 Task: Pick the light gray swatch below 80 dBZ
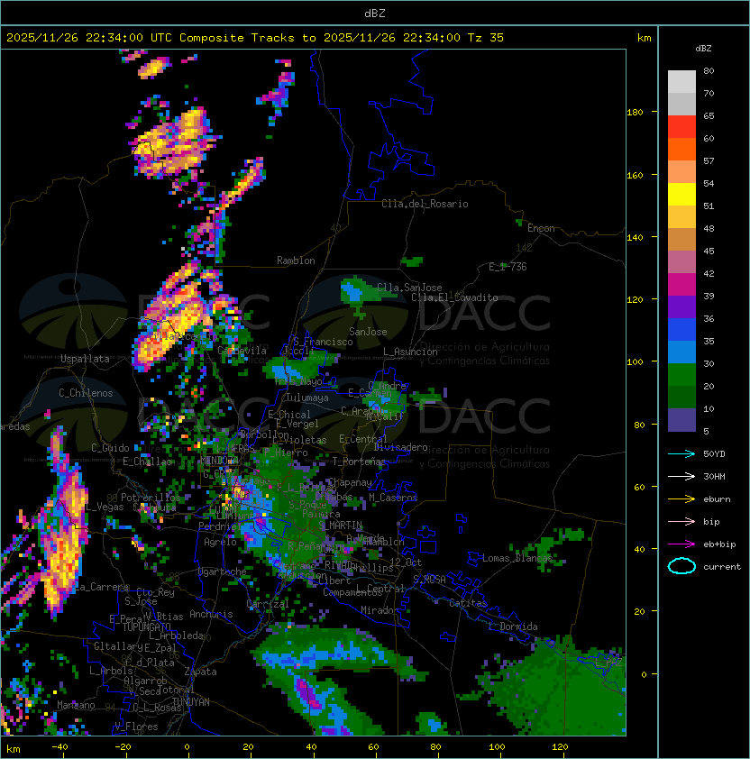tap(681, 81)
